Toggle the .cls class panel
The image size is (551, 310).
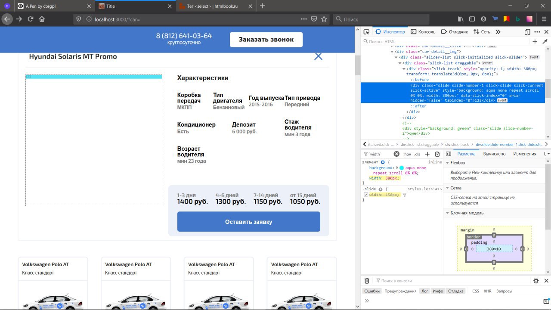[417, 154]
